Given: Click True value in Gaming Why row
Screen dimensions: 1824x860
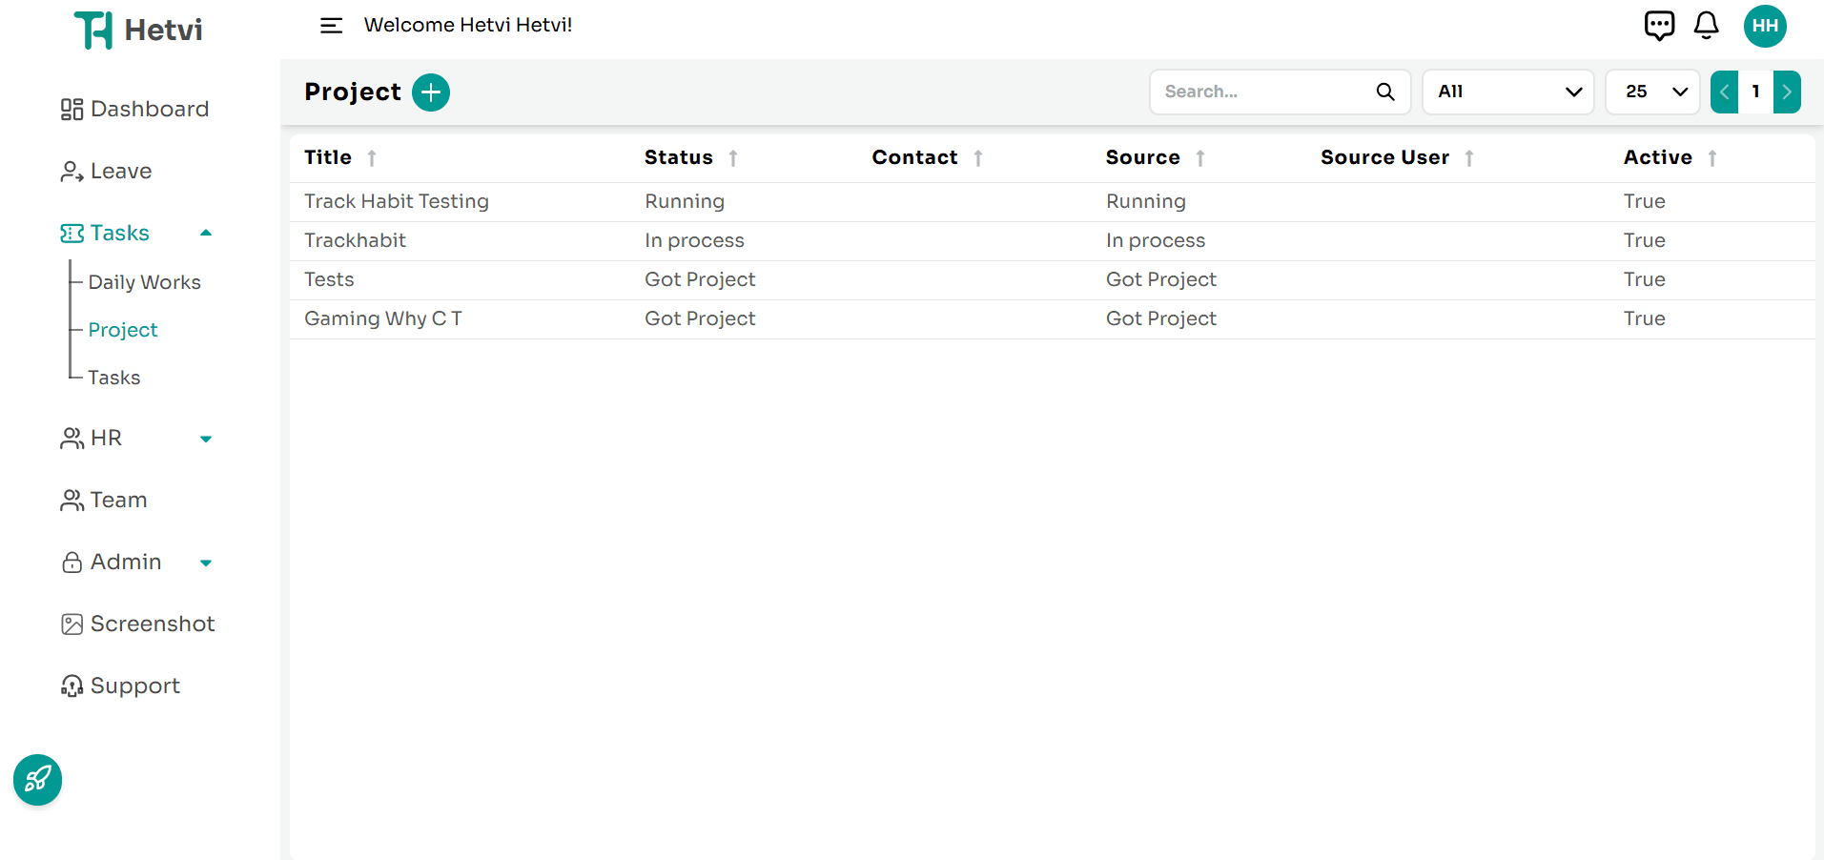Looking at the screenshot, I should click(x=1645, y=319).
